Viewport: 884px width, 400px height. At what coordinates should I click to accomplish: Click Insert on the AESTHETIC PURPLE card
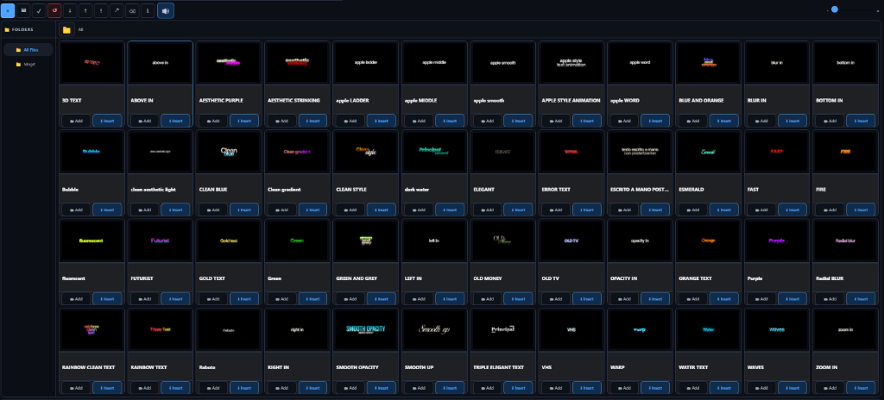[244, 121]
